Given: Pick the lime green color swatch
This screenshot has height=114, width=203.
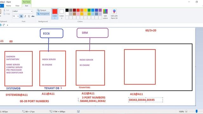Looking at the screenshot, I should [89, 14].
